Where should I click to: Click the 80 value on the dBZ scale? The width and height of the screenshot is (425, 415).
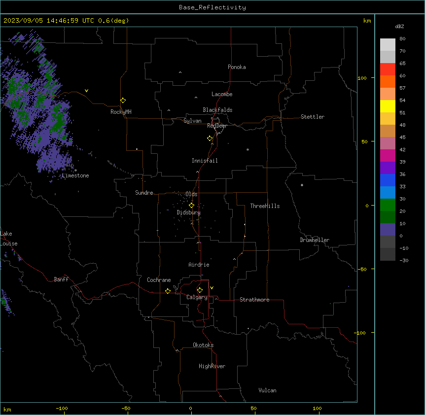[x=402, y=39]
